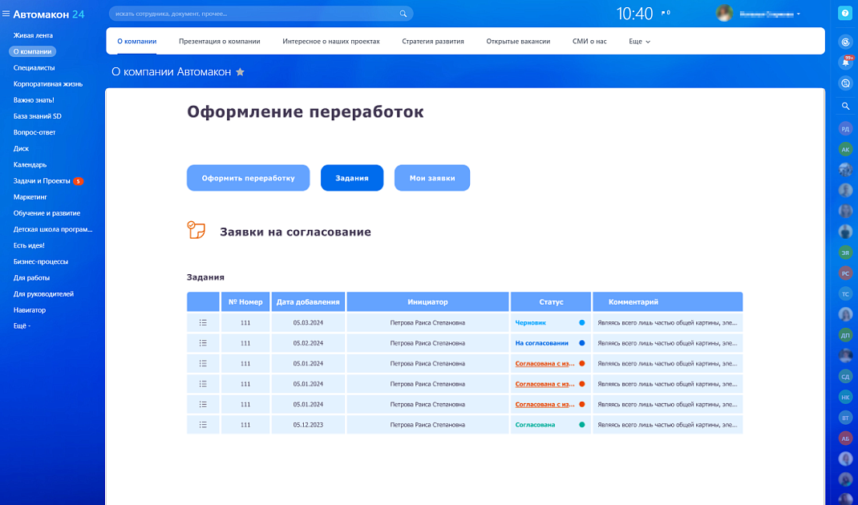Go to Задачи и Проекты in sidebar
This screenshot has width=858, height=505.
(42, 181)
